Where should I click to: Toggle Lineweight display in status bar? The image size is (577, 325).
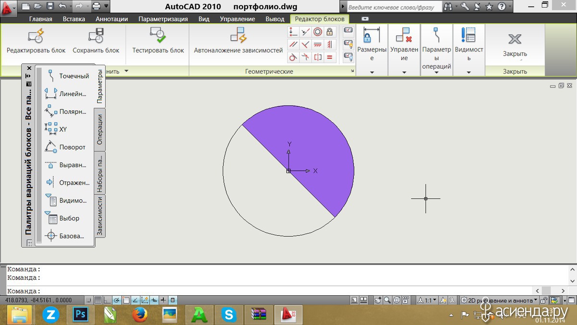click(163, 300)
